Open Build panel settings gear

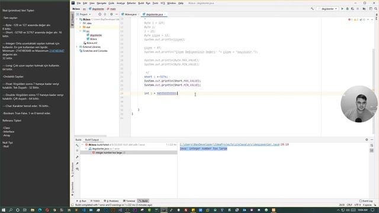point(367,140)
